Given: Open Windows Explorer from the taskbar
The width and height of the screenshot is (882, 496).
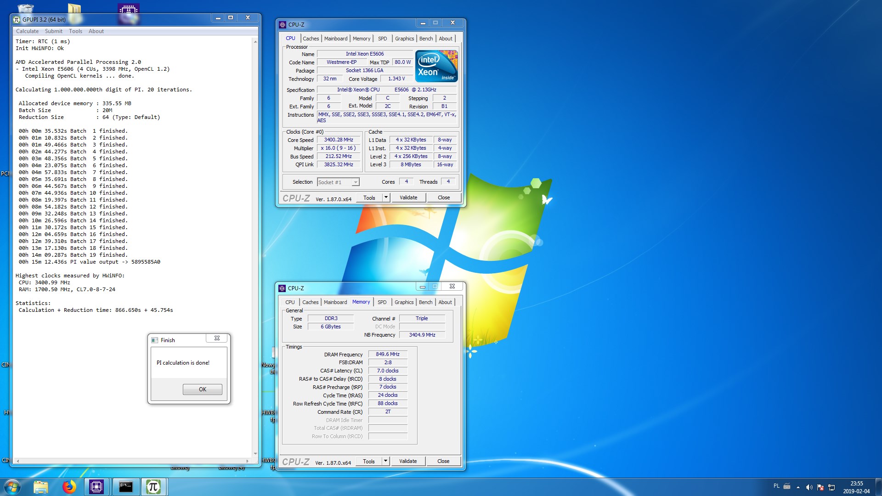Looking at the screenshot, I should (41, 487).
